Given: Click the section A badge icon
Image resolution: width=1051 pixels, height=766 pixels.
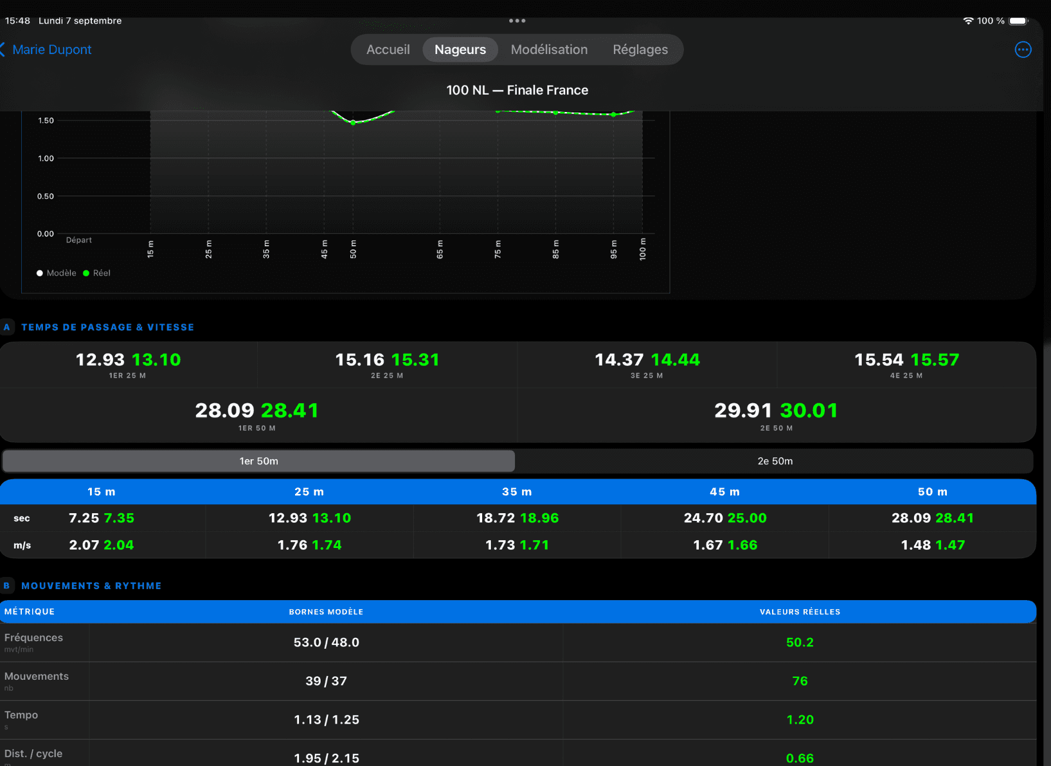Looking at the screenshot, I should point(6,327).
